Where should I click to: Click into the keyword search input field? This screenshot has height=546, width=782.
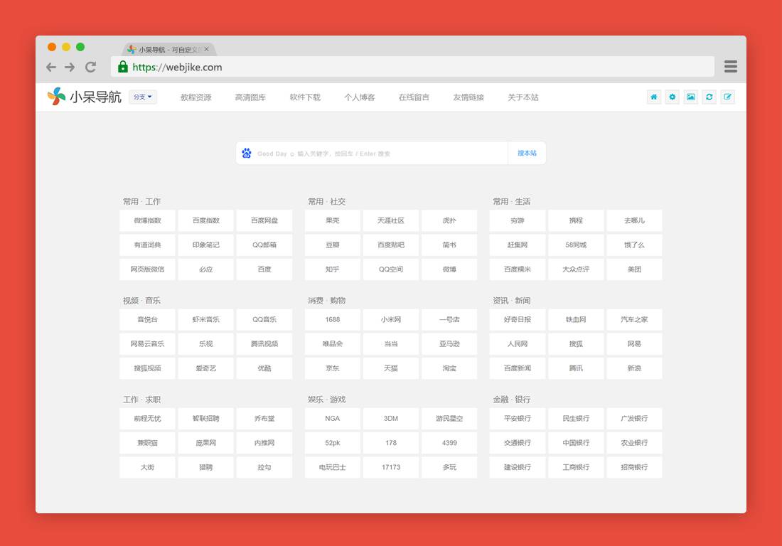pyautogui.click(x=377, y=154)
